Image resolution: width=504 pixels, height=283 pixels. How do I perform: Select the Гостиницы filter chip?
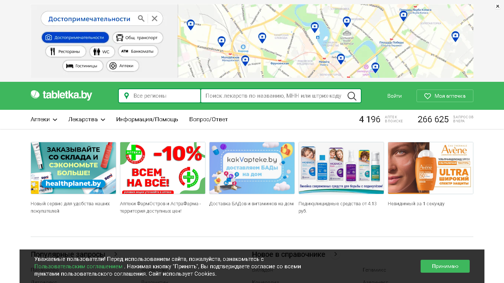pyautogui.click(x=83, y=66)
